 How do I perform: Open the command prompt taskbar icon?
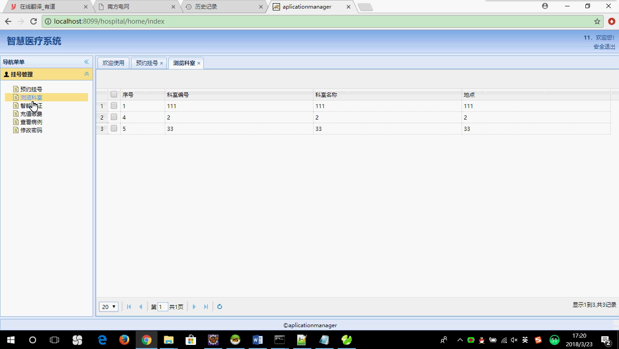tap(280, 339)
